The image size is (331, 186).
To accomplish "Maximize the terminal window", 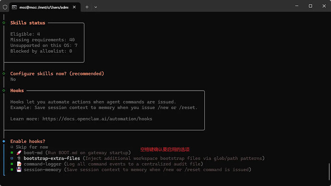I will pyautogui.click(x=310, y=6).
